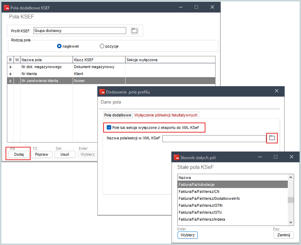Select the pozycje radio option
The height and width of the screenshot is (245, 301).
[x=102, y=46]
